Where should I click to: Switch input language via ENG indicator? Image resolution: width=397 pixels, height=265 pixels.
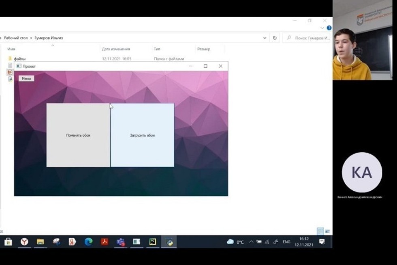286,242
